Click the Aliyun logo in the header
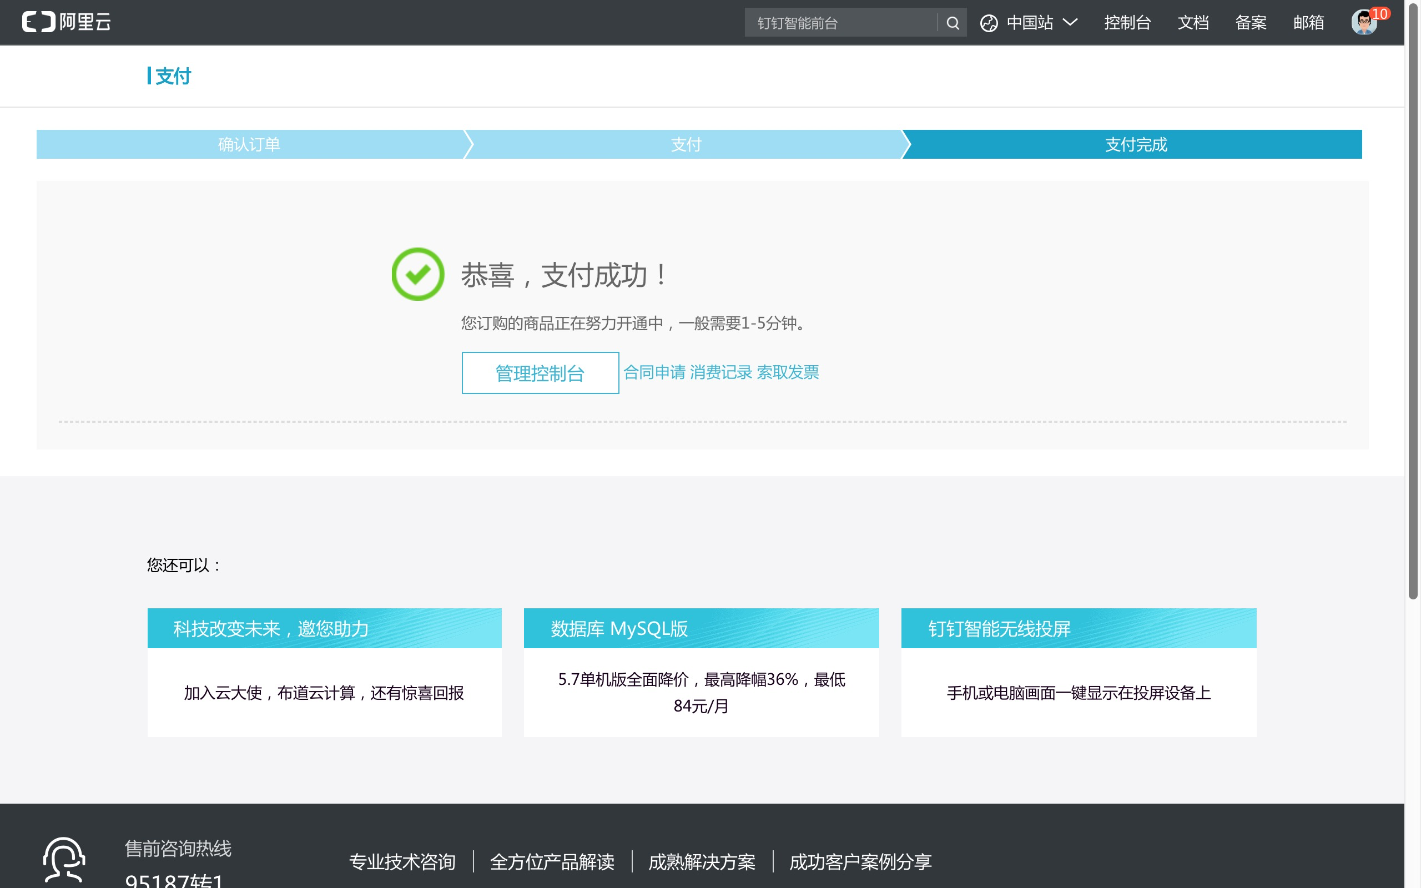 67,22
